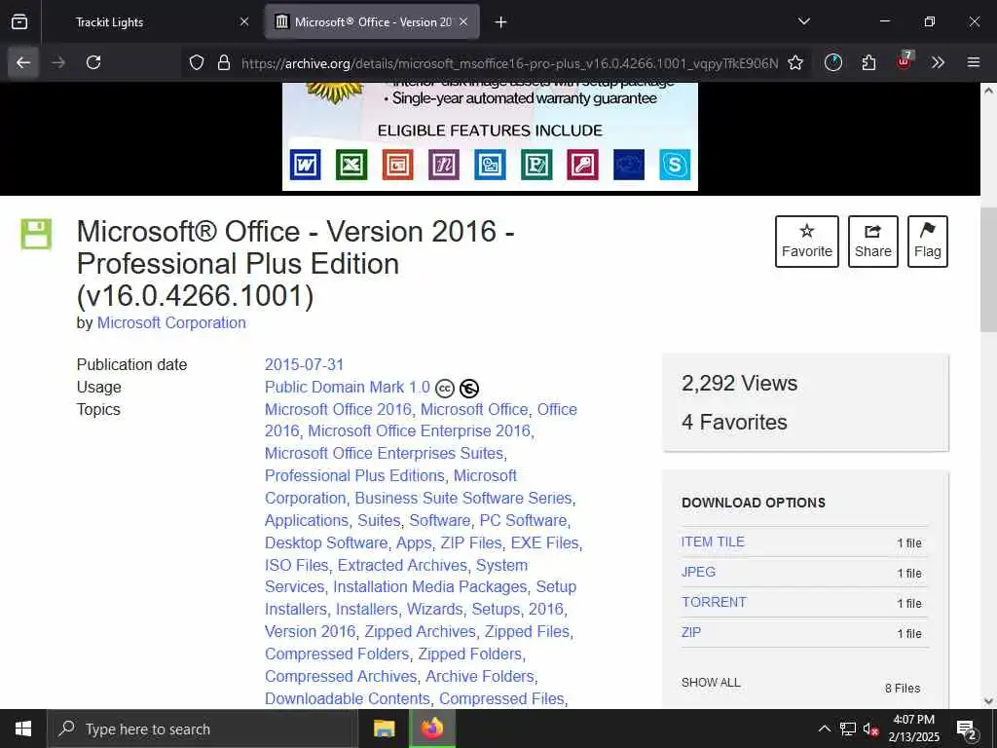Bookmark this page with the star icon

click(794, 62)
